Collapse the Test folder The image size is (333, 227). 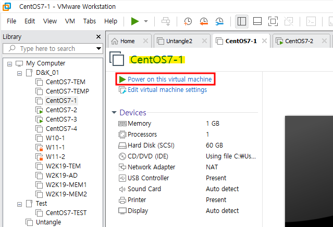tap(19, 204)
